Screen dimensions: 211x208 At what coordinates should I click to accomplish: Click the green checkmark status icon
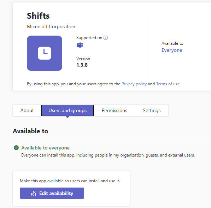pyautogui.click(x=16, y=148)
